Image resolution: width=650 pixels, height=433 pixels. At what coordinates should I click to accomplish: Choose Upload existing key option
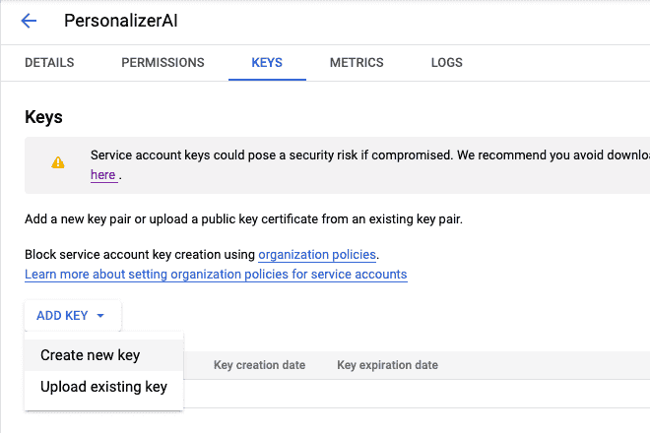(103, 387)
